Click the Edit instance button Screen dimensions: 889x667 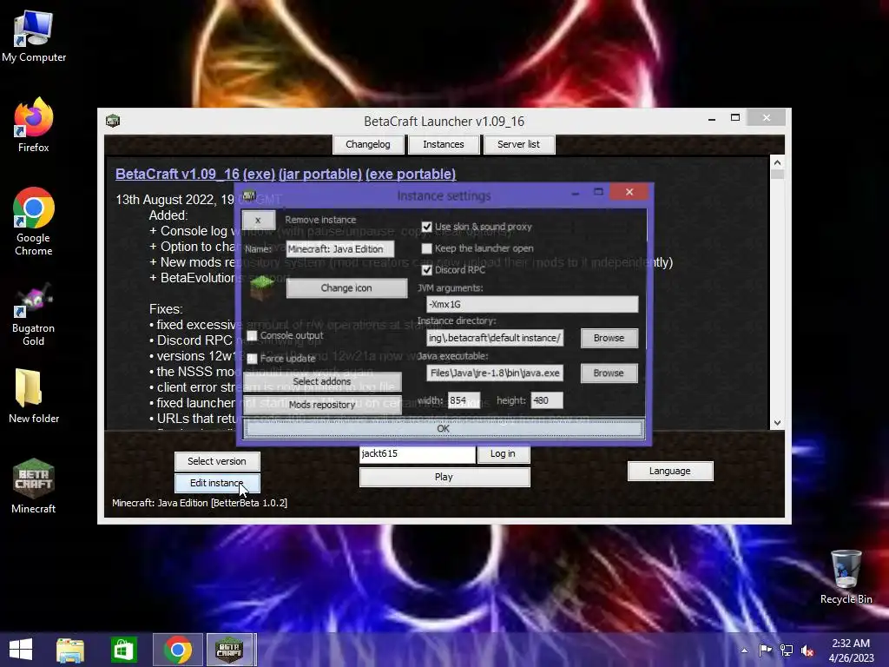[217, 483]
